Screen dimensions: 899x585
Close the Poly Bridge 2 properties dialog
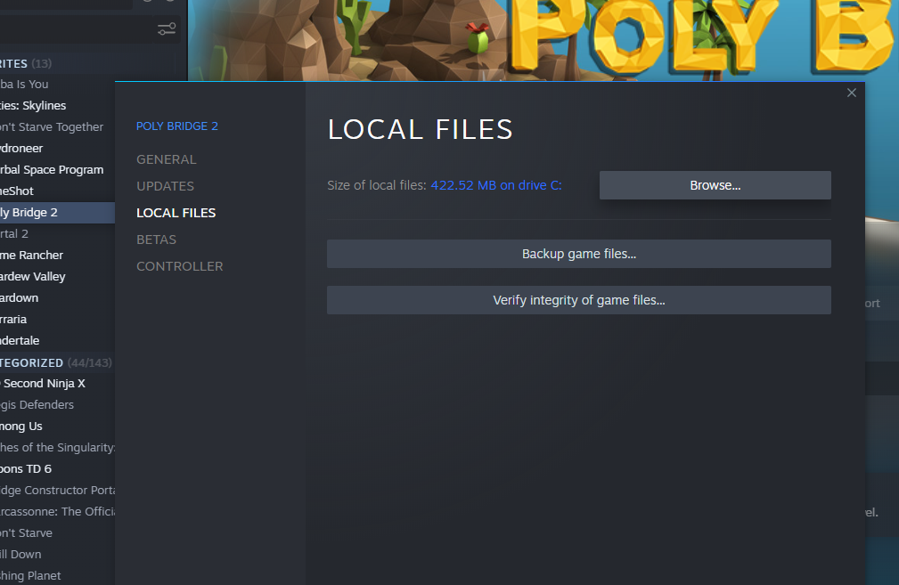point(852,93)
